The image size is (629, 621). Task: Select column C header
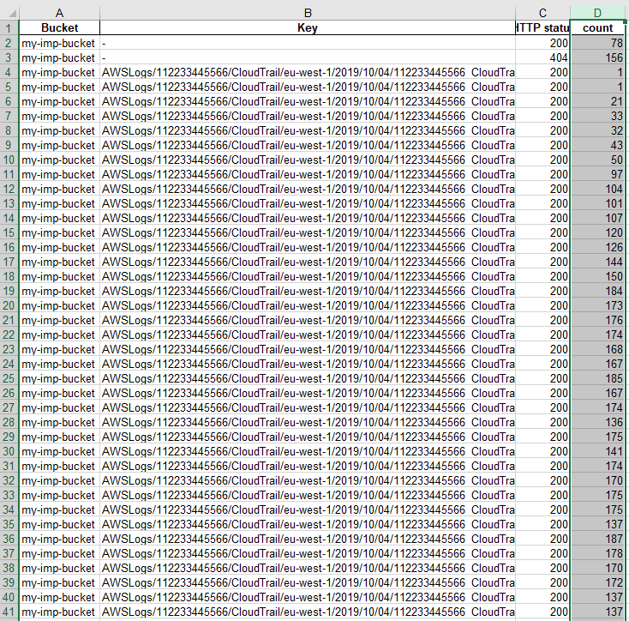tap(542, 13)
